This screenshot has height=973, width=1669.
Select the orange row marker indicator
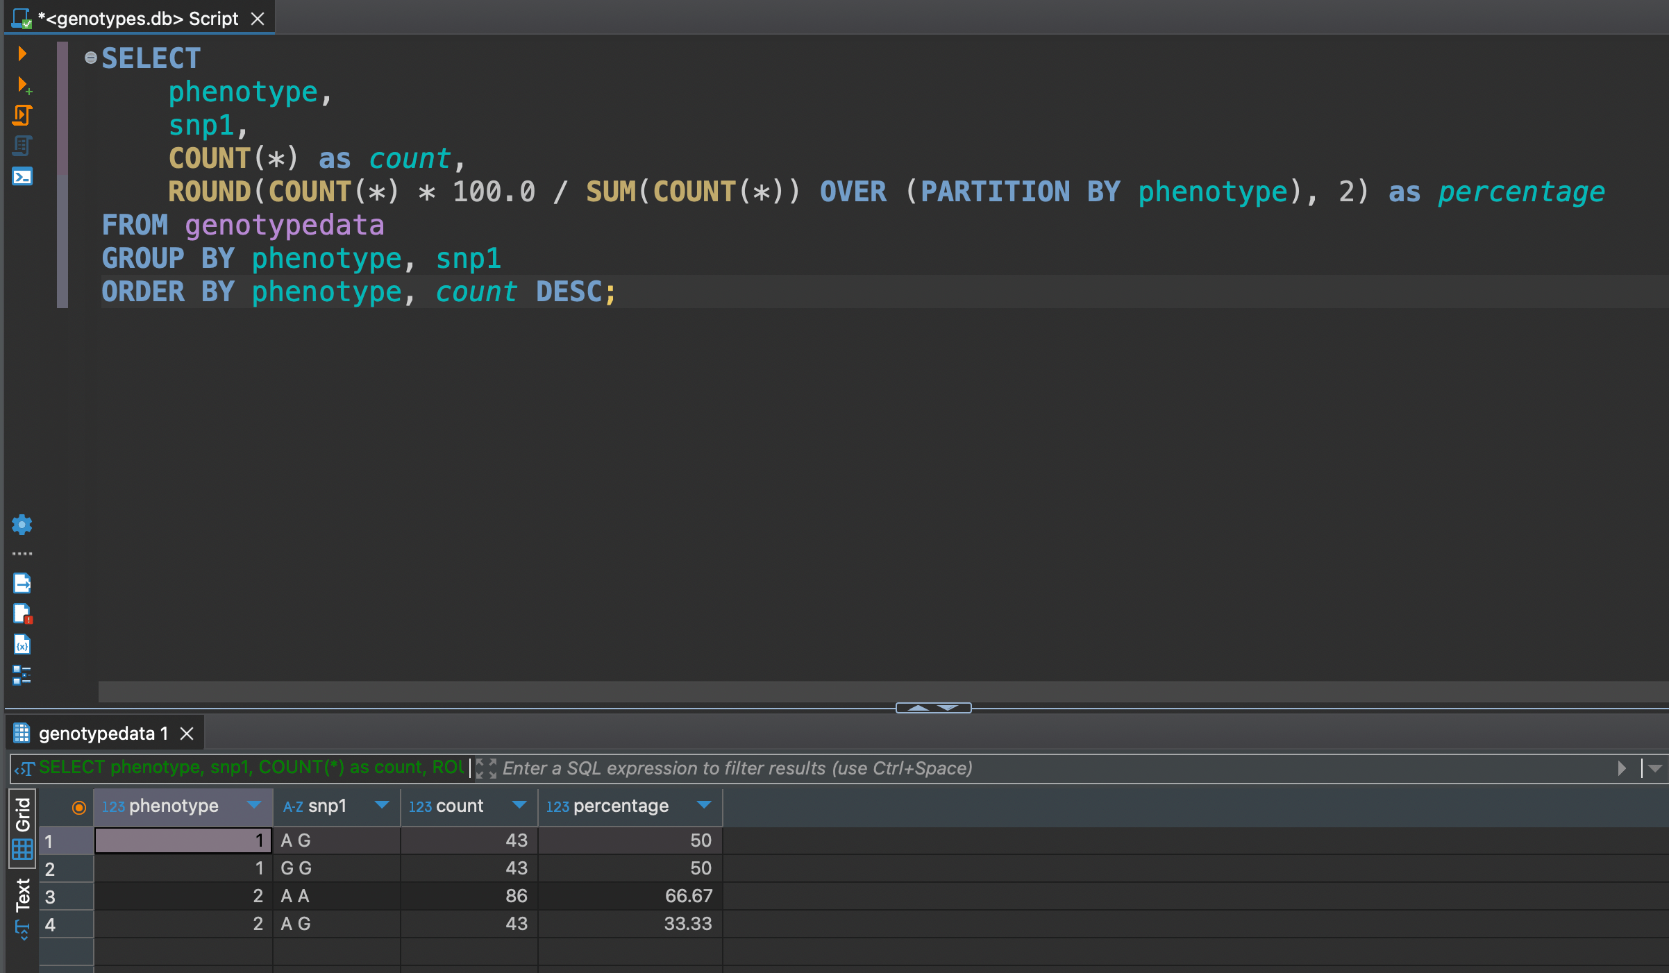tap(79, 807)
